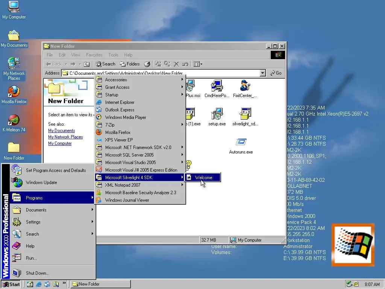This screenshot has height=289, width=385.
Task: Open My Network Places desktop icon
Action: pos(14,69)
